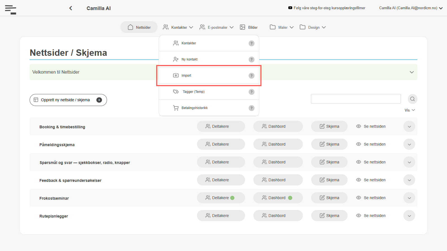
Task: Click the eye icon in Booking & timebestilling row
Action: click(x=359, y=126)
